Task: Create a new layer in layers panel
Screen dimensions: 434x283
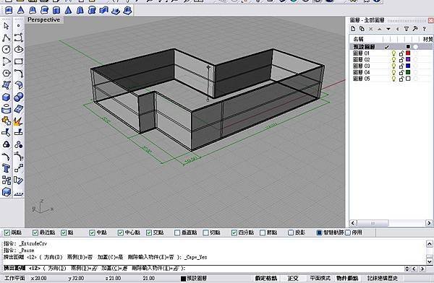Action: (x=353, y=28)
